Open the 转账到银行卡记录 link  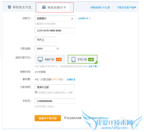coord(100,8)
